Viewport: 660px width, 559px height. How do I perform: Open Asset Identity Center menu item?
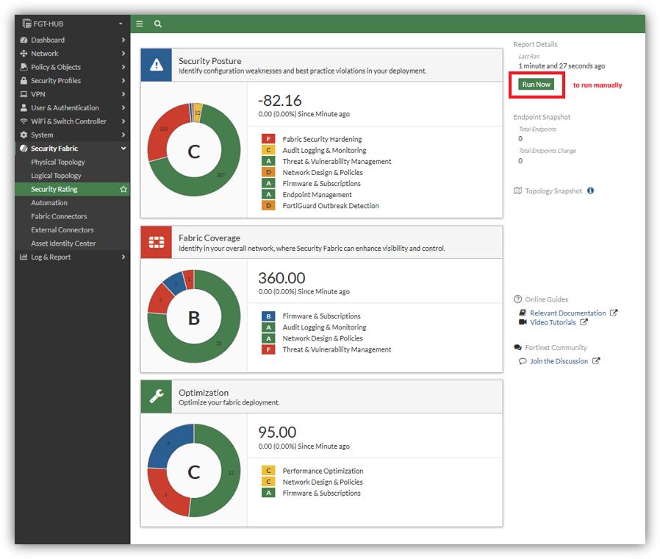[73, 243]
